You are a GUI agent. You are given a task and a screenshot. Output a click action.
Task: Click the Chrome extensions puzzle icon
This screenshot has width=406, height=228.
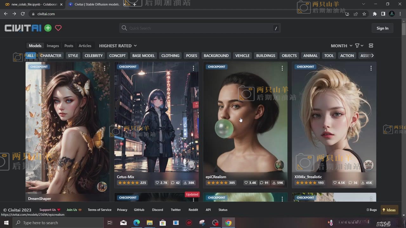click(x=375, y=14)
